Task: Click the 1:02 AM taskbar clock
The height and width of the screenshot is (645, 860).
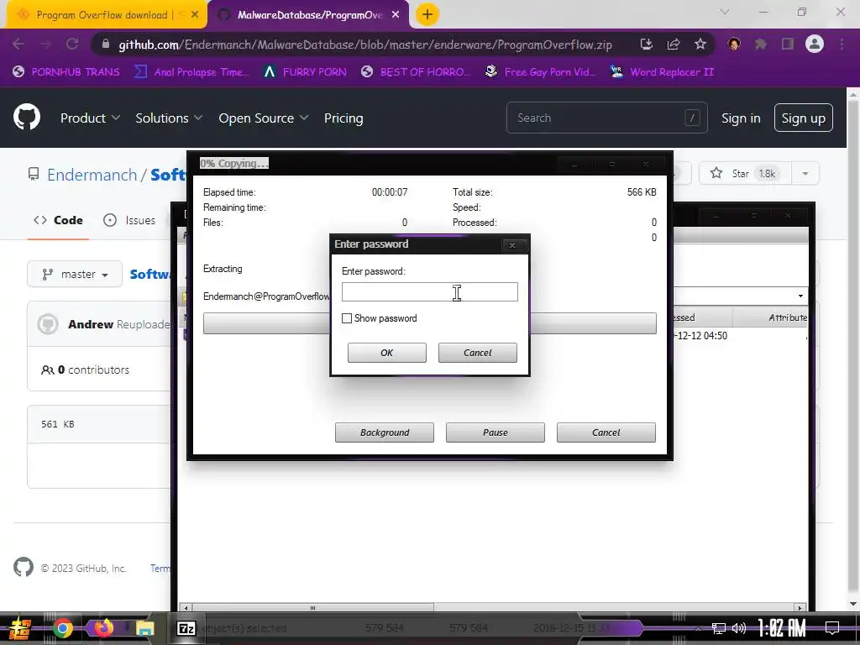Action: (782, 628)
